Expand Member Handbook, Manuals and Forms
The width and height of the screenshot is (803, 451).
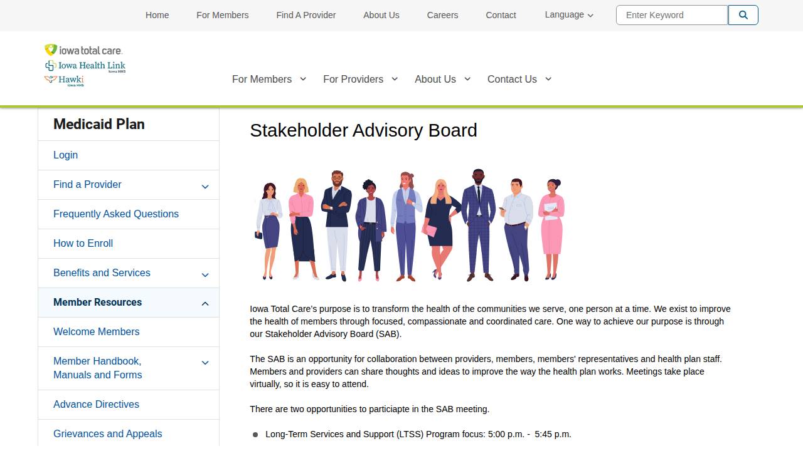(x=205, y=362)
